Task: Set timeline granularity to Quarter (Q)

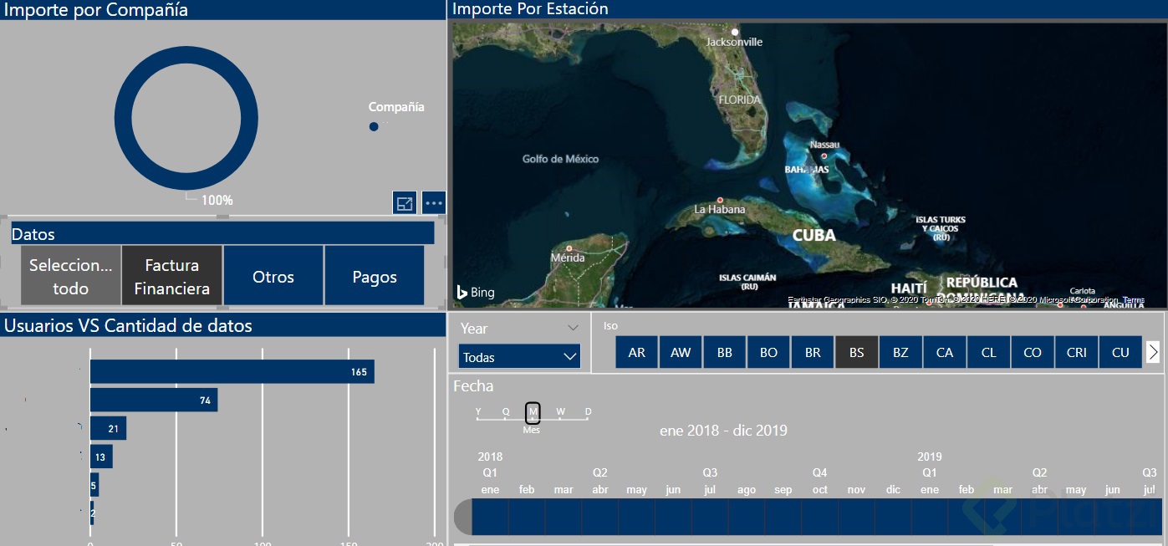Action: pos(506,412)
